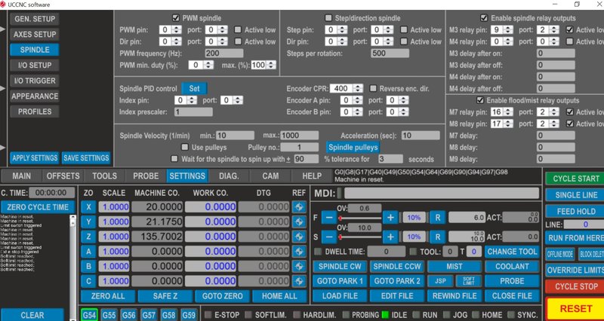Zero the C axis with C button
The height and width of the screenshot is (321, 604).
[x=88, y=281]
